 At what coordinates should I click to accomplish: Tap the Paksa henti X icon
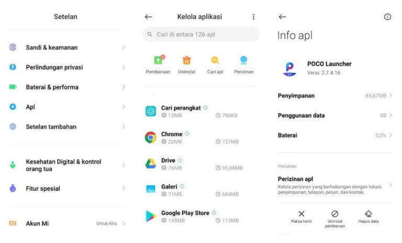coord(301,214)
